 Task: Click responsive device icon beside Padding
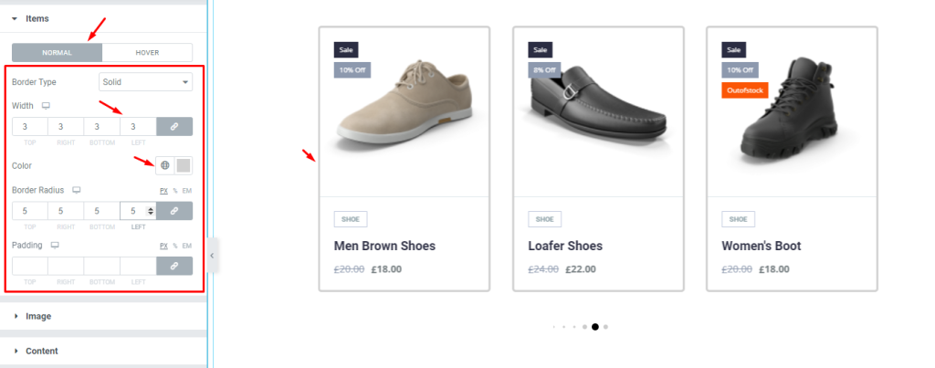click(55, 245)
